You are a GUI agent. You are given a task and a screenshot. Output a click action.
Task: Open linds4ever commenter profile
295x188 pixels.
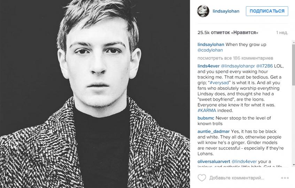pyautogui.click(x=209, y=66)
